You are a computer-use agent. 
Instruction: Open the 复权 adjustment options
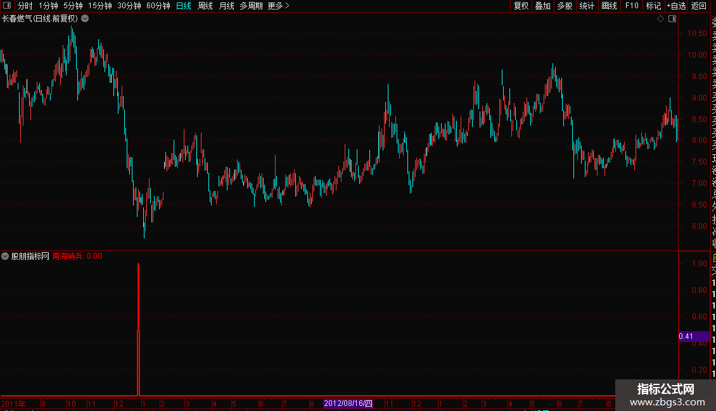coord(521,6)
